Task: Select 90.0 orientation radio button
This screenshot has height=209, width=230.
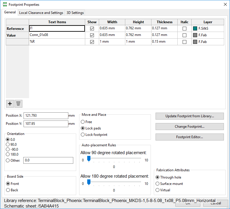Action: tap(8, 144)
